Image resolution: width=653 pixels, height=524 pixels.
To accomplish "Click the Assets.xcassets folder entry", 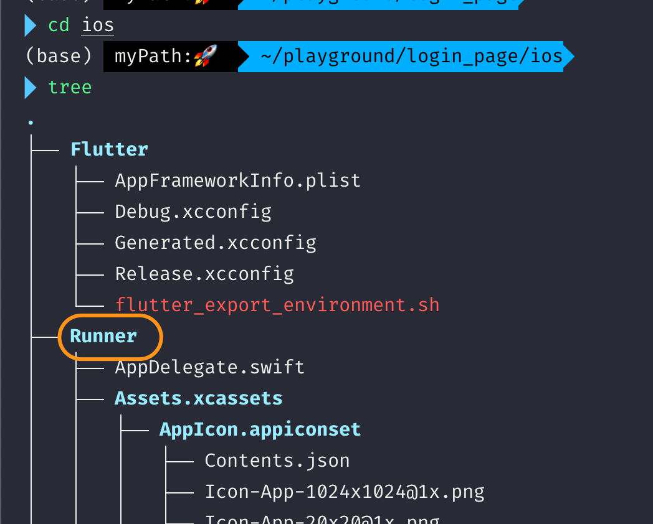I will pos(198,398).
